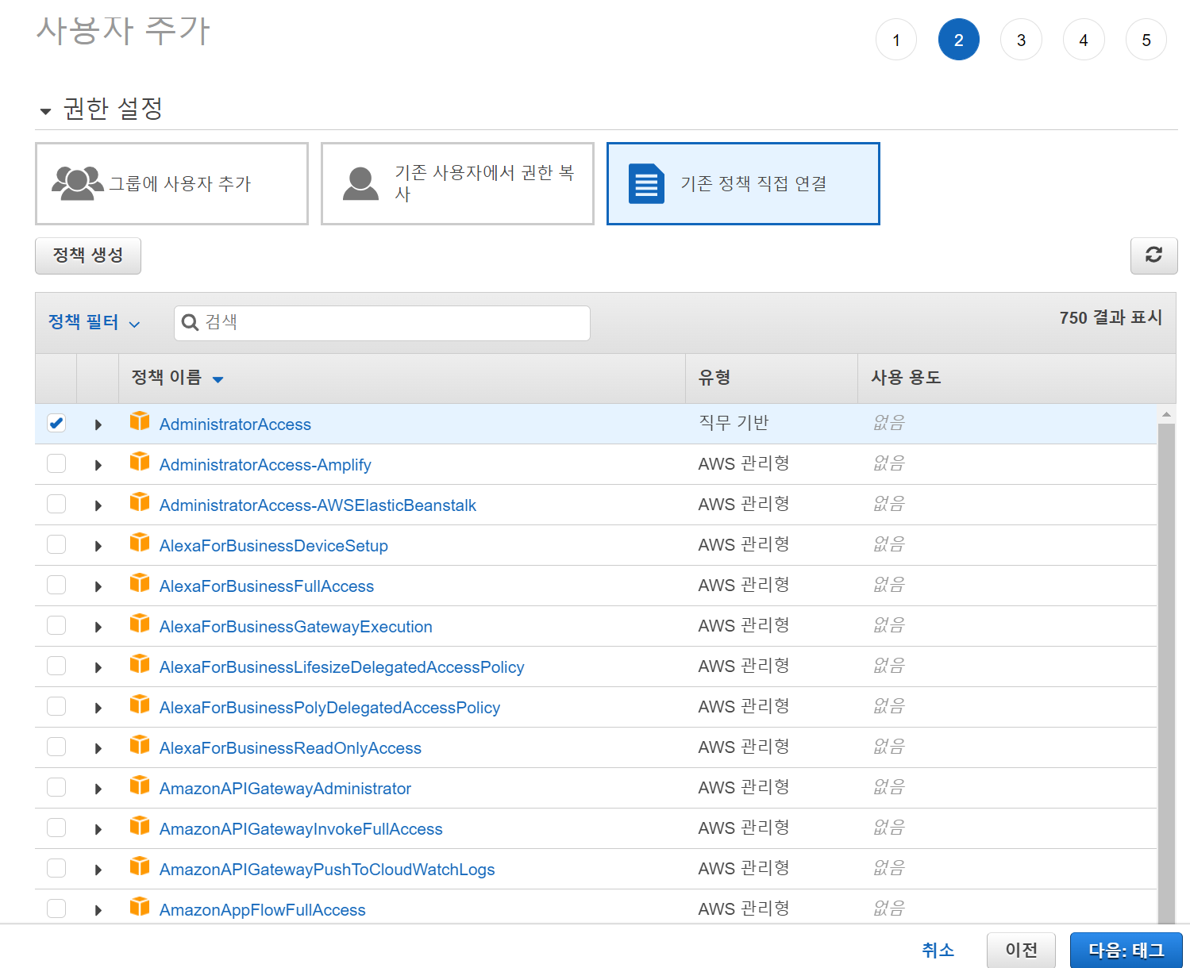Image resolution: width=1190 pixels, height=968 pixels.
Task: Select the AmazonAppFlowFullAccess checkbox
Action: [x=56, y=908]
